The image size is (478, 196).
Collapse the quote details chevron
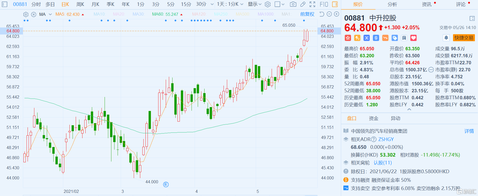409,109
